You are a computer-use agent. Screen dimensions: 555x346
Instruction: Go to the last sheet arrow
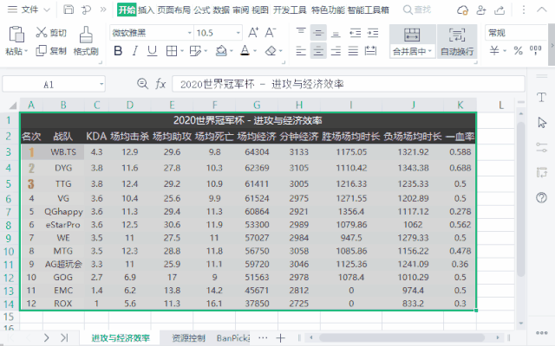tap(64, 338)
